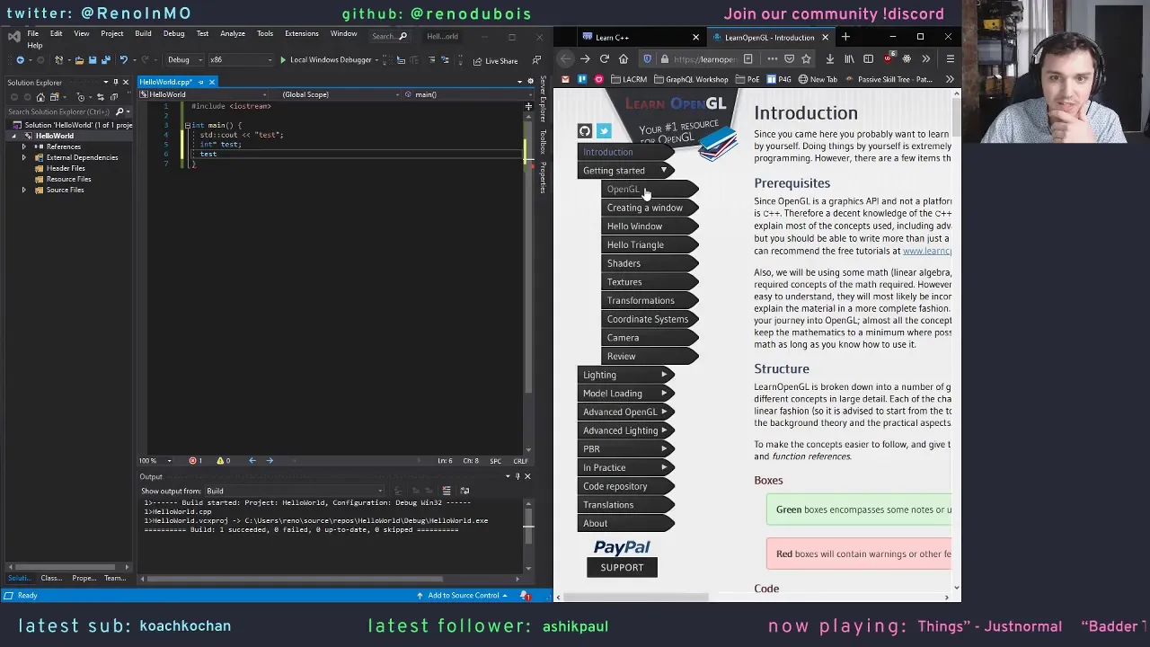Open the Debug configuration dropdown
The image size is (1150, 647).
pyautogui.click(x=183, y=60)
